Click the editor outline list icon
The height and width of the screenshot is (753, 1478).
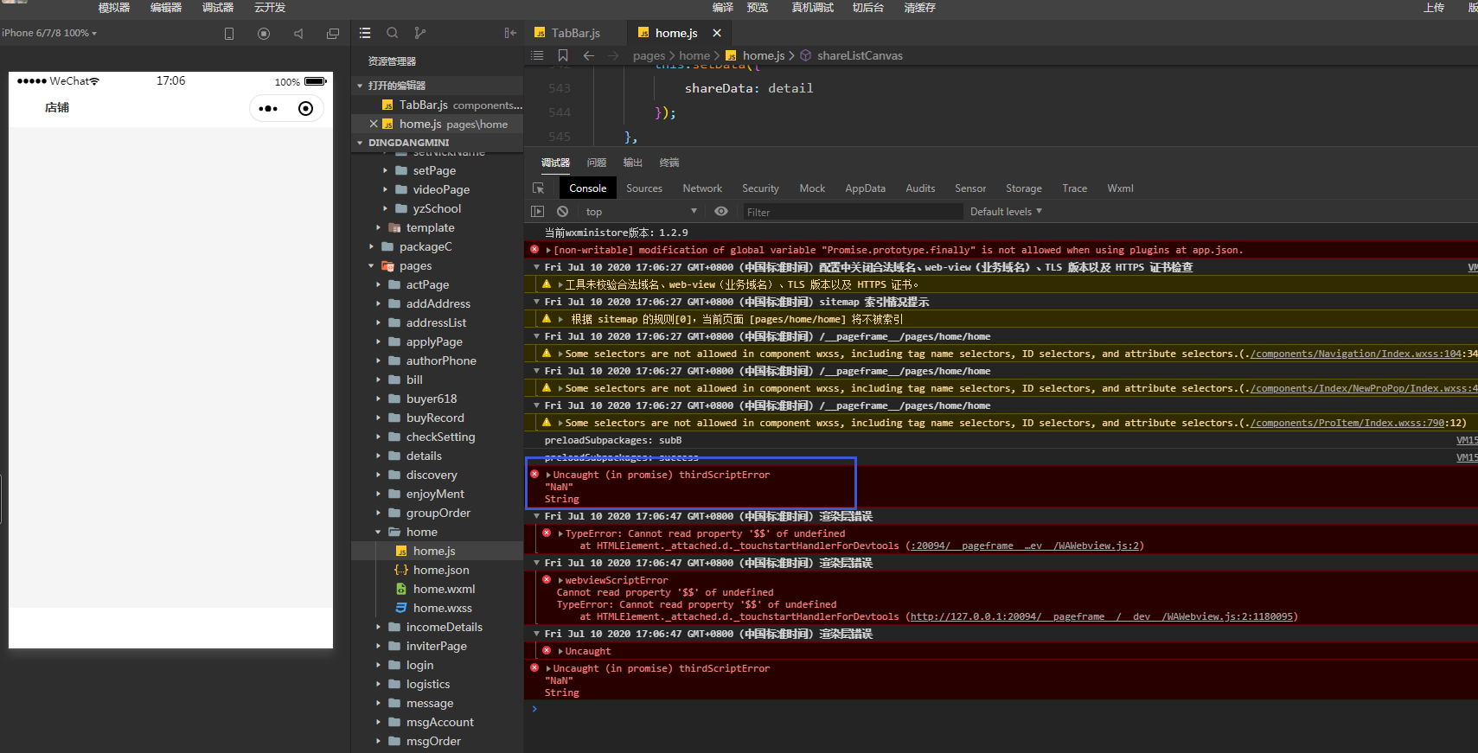[537, 55]
